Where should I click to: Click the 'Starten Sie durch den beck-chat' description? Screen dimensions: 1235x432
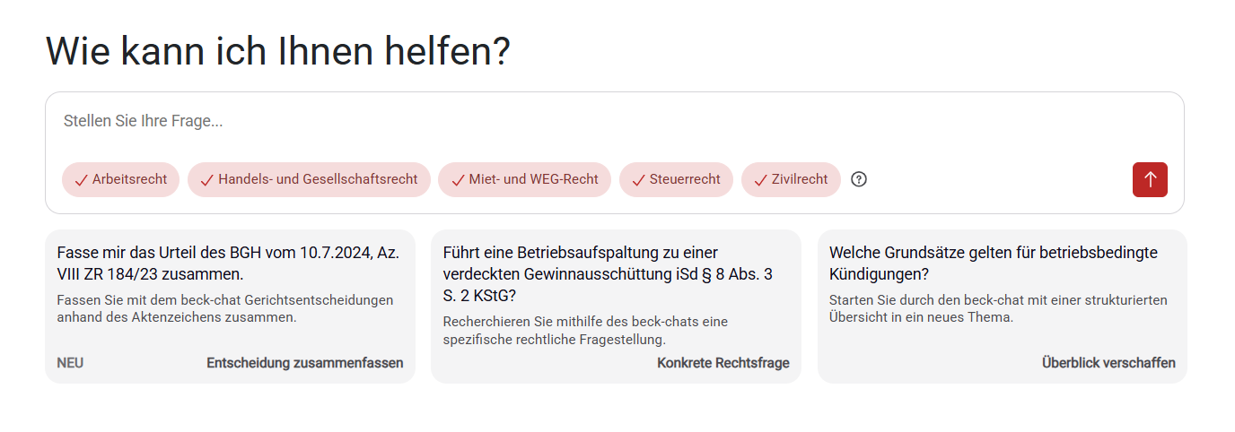coord(997,308)
